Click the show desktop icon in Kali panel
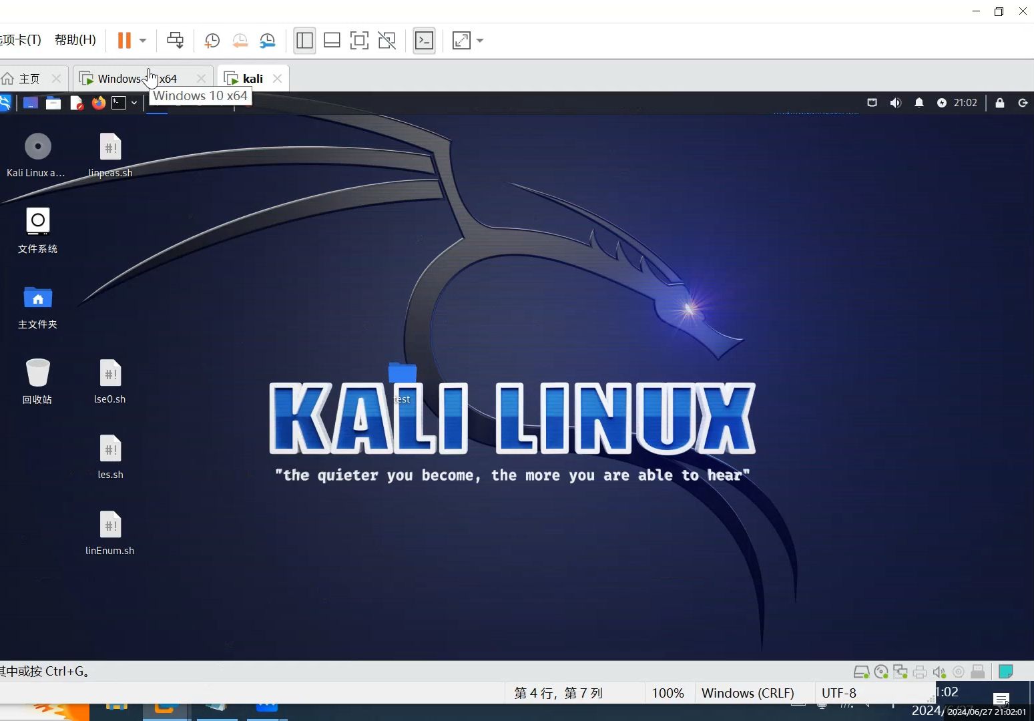 (30, 103)
